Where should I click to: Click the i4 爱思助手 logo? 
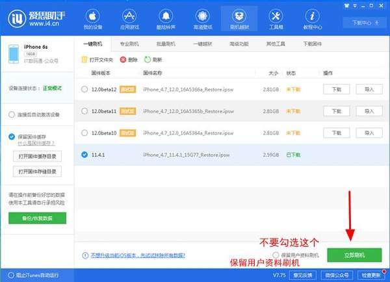click(x=36, y=18)
